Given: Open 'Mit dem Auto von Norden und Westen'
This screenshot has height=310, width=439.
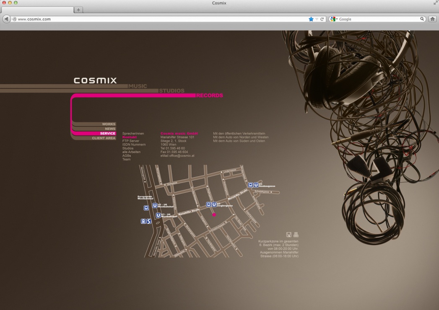Looking at the screenshot, I should pyautogui.click(x=241, y=137).
